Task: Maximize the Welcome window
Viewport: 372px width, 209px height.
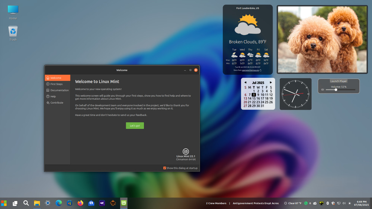Action: pos(190,70)
